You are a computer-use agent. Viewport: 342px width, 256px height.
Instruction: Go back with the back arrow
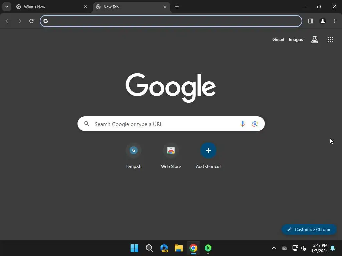7,21
